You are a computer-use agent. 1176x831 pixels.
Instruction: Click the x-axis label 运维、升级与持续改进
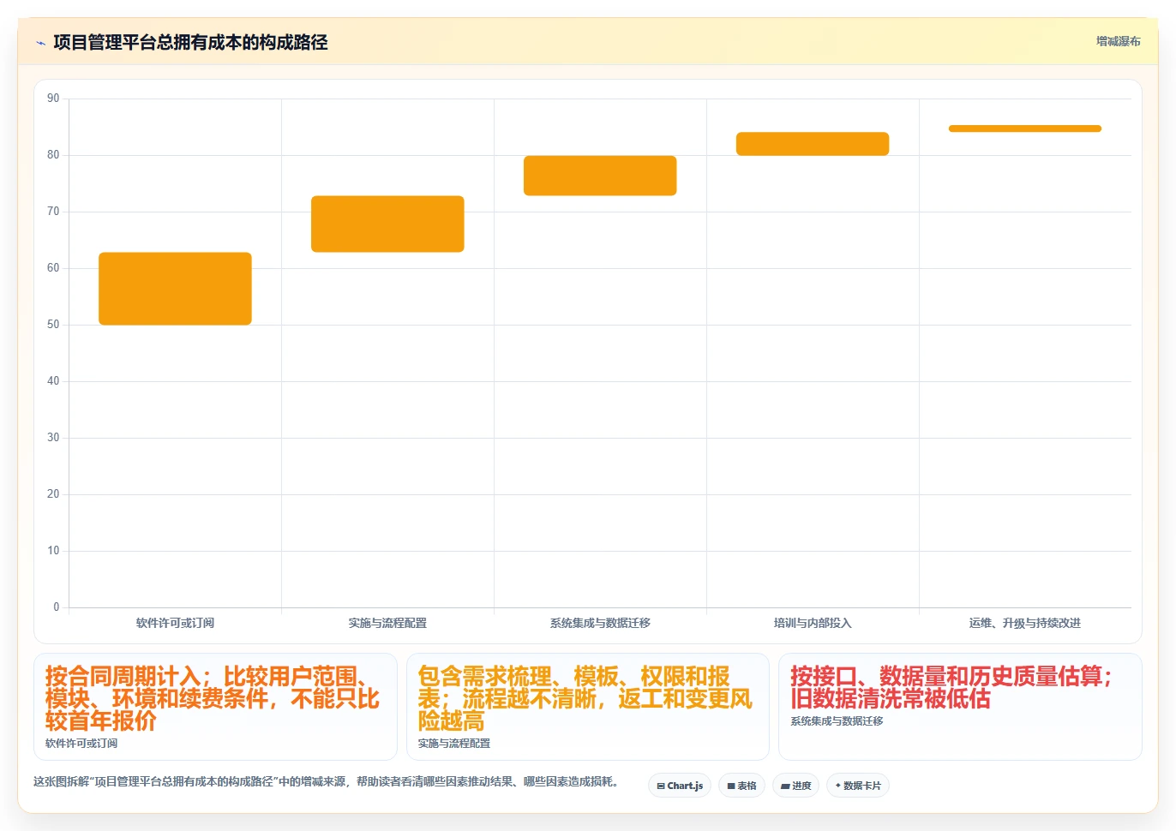[x=1025, y=623]
